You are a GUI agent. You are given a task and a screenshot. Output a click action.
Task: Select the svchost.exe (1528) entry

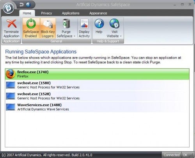tap(97, 96)
